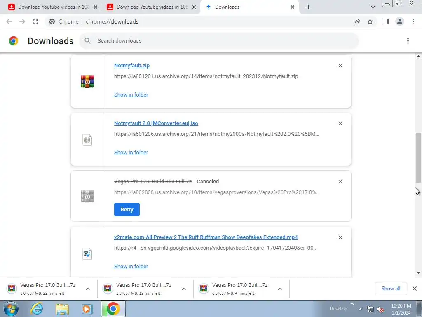The image size is (422, 317).
Task: Retry the canceled Vegas Pro download
Action: pyautogui.click(x=127, y=210)
